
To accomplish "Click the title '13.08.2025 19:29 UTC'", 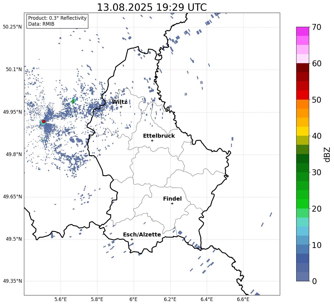I will tap(152, 7).
